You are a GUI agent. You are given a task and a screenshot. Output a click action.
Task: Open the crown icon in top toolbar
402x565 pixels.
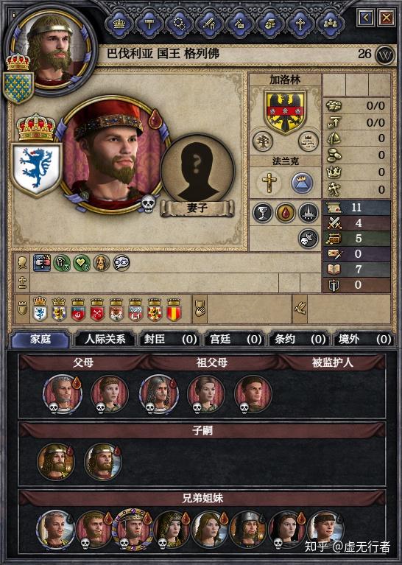point(119,24)
